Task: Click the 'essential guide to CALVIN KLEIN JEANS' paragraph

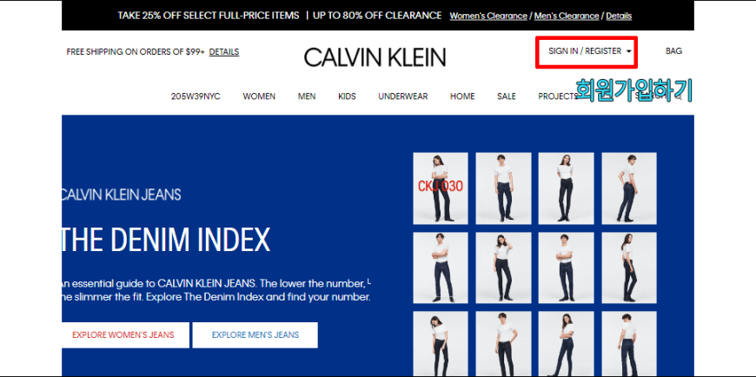Action: (x=216, y=289)
